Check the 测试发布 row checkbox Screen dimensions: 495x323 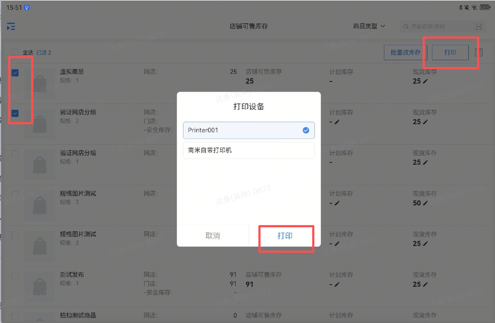(15, 276)
